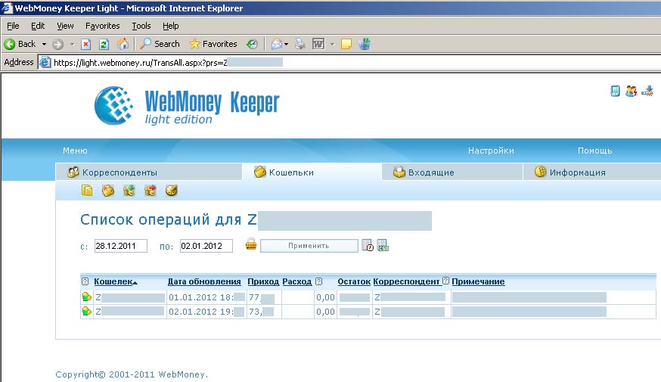Image resolution: width=661 pixels, height=382 pixels.
Task: Open the History icon in IE toolbar
Action: coord(253,44)
